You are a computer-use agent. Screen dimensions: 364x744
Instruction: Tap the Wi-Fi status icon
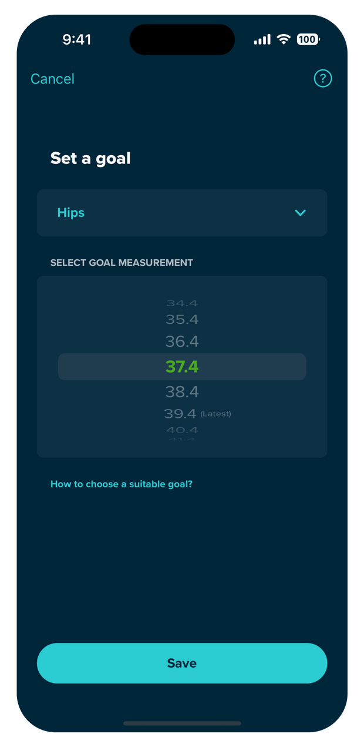[284, 39]
